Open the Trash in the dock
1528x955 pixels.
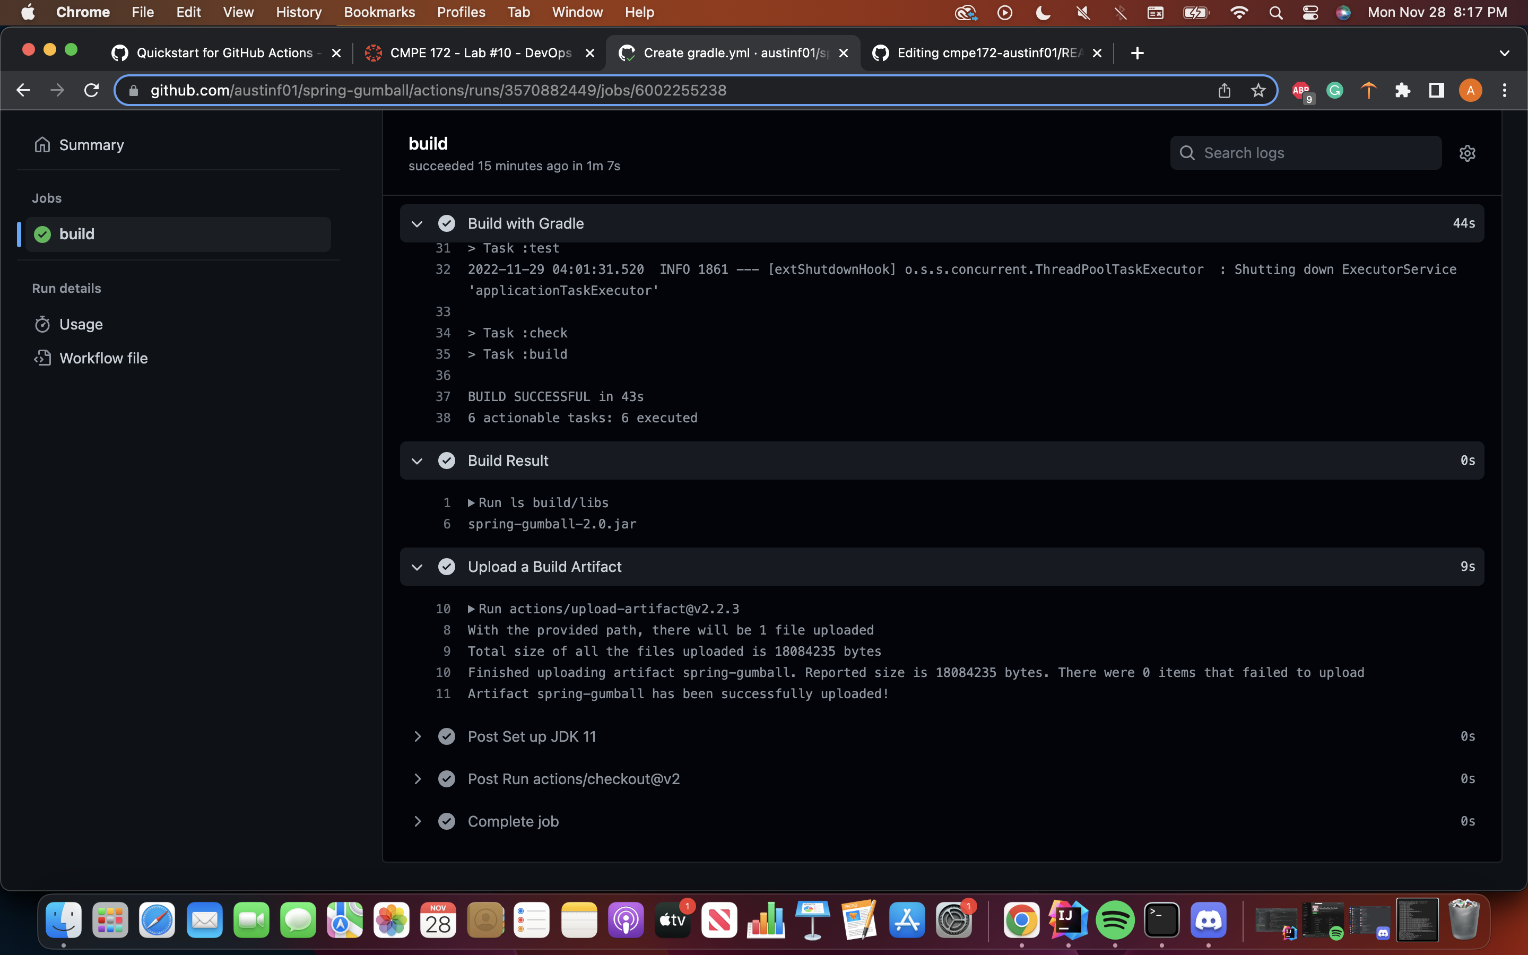(1464, 921)
